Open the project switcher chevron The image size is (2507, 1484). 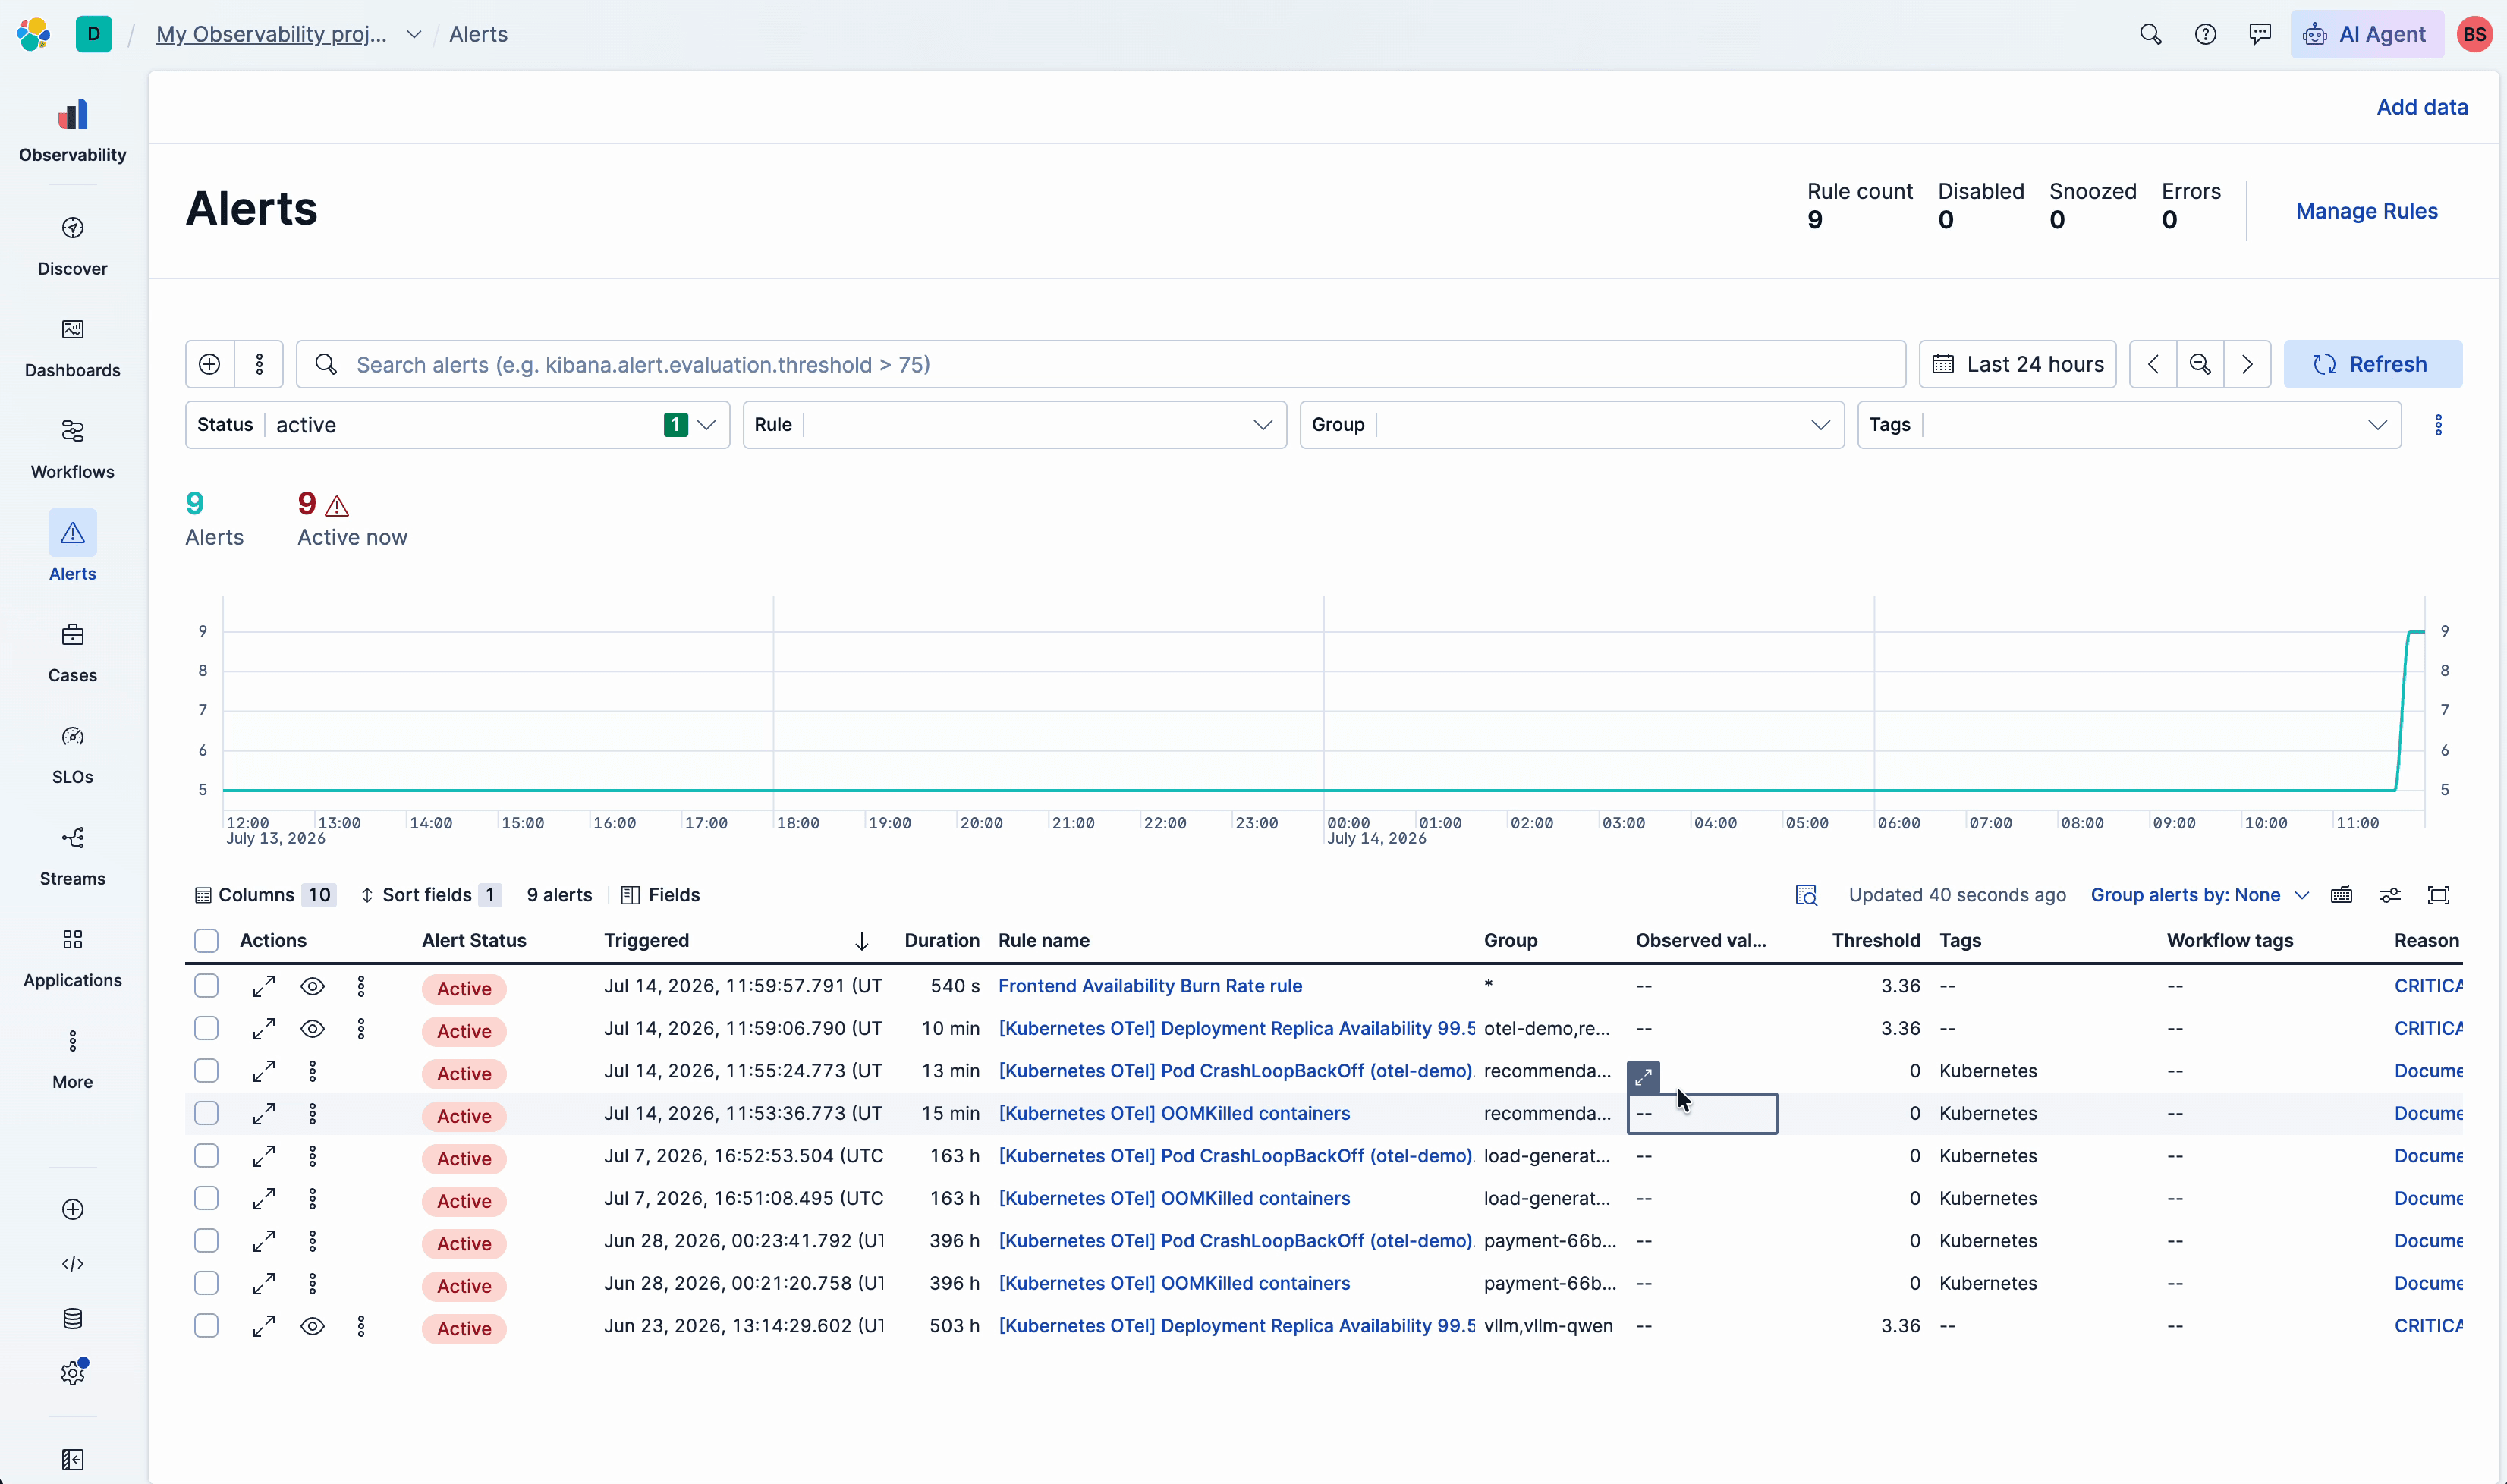click(x=413, y=34)
